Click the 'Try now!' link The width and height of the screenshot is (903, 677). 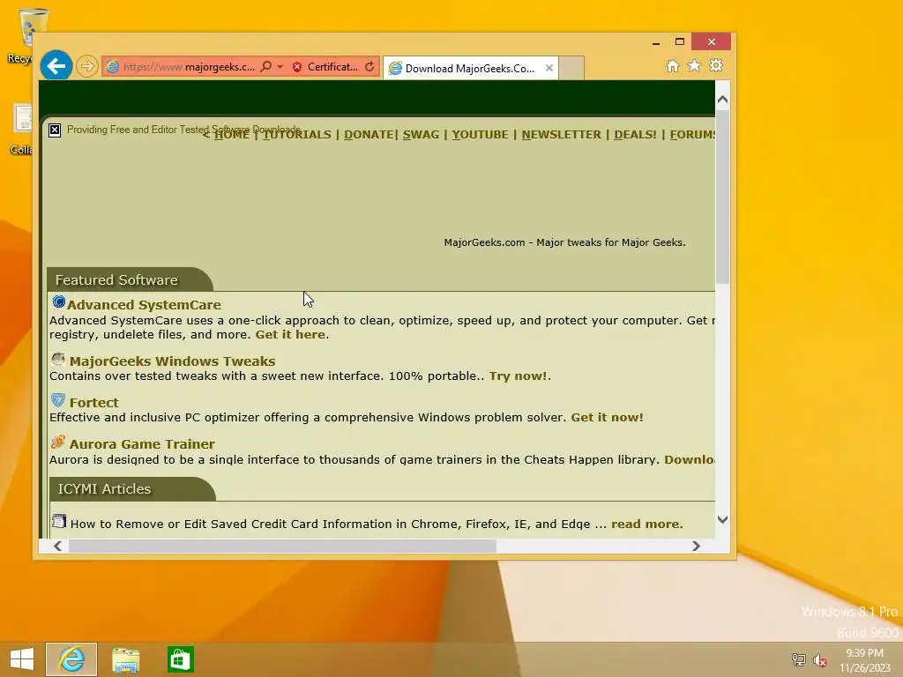(519, 376)
